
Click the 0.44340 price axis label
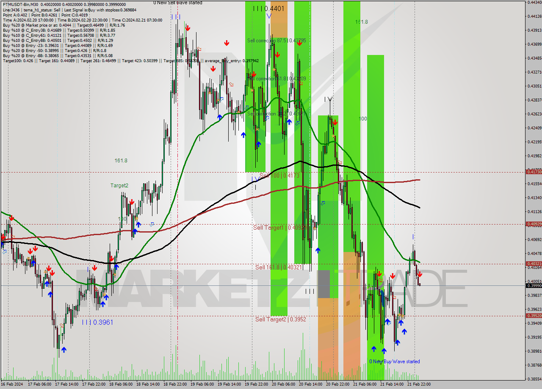click(x=534, y=2)
